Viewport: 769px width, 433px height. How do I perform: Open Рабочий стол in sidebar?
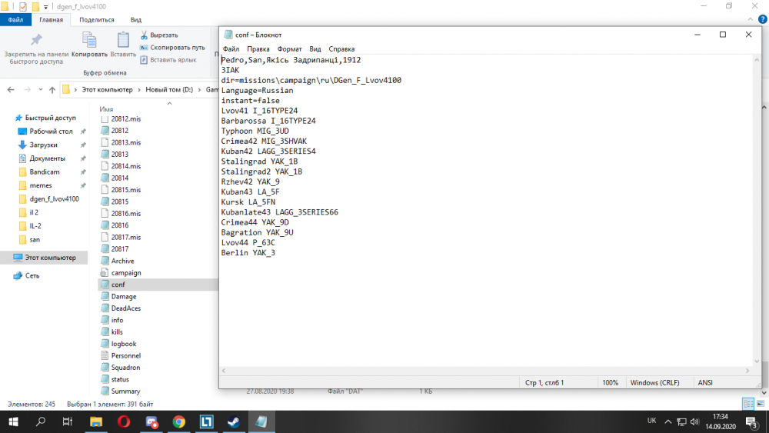click(x=51, y=132)
